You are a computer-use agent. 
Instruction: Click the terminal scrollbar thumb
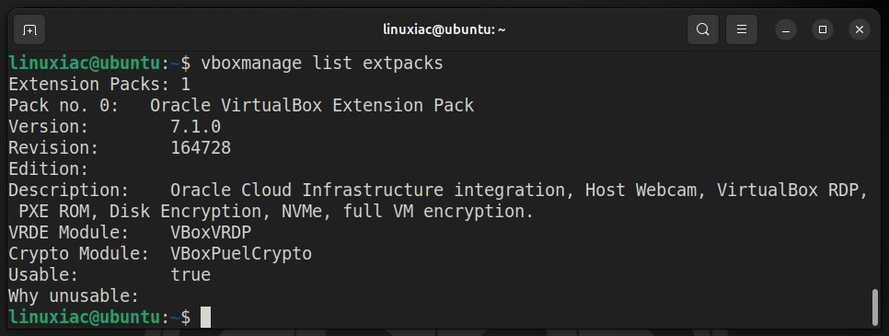point(875,307)
